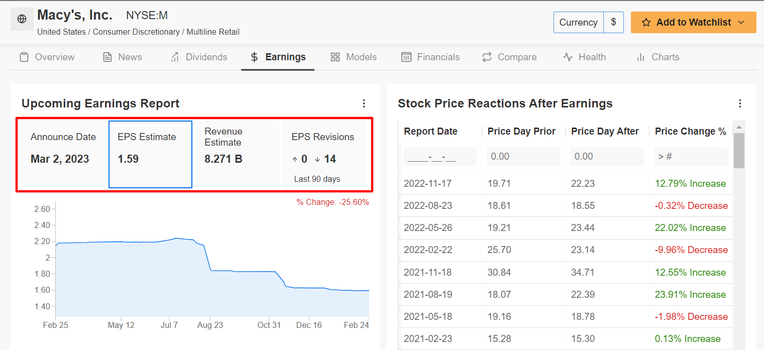The image size is (764, 350).
Task: Click the 23.91% Increase cell
Action: point(690,295)
